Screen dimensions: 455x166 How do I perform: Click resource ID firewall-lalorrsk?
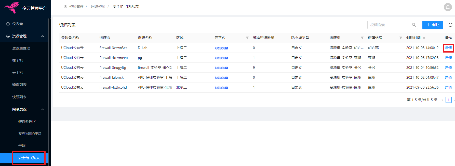[112, 77]
